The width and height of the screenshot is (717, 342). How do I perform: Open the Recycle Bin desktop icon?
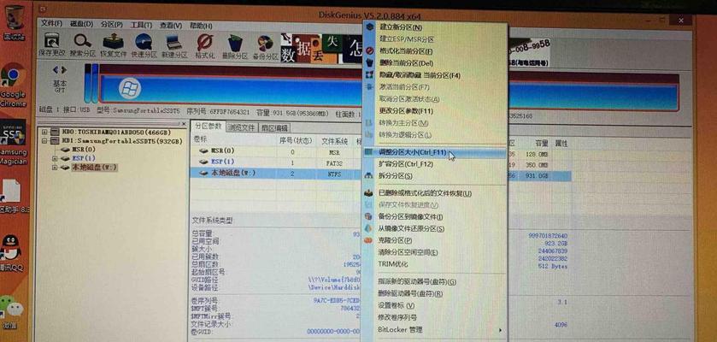(x=14, y=21)
